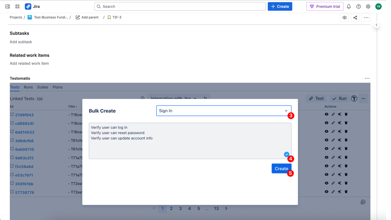Expand the collapsed right sidebar chevron

pyautogui.click(x=376, y=25)
